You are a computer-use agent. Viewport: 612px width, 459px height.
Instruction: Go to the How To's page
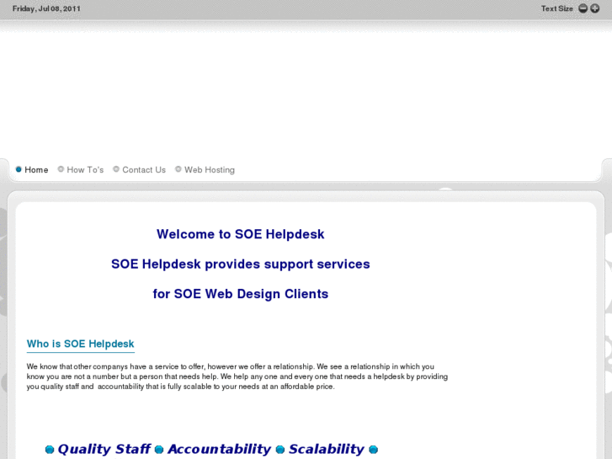coord(85,170)
